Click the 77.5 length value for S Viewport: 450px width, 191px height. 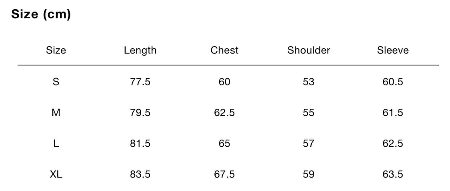coord(140,82)
